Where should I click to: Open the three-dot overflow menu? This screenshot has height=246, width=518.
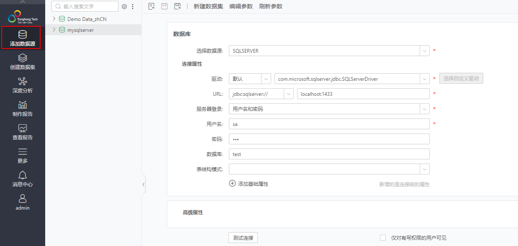click(x=133, y=6)
